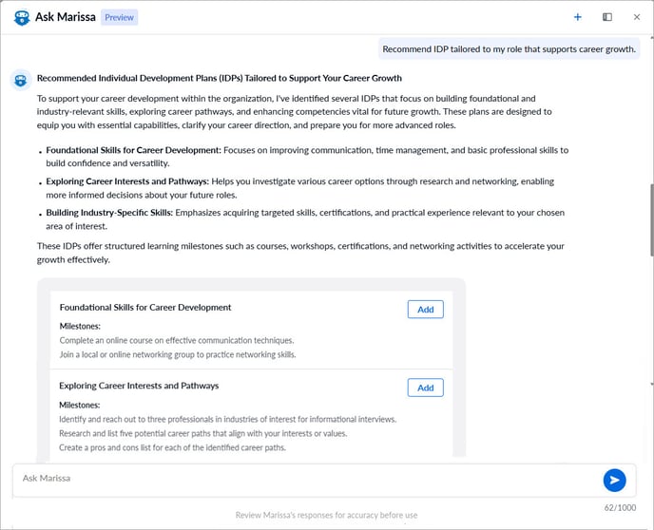
Task: Click Marissa's avatar beside the response
Action: point(21,80)
